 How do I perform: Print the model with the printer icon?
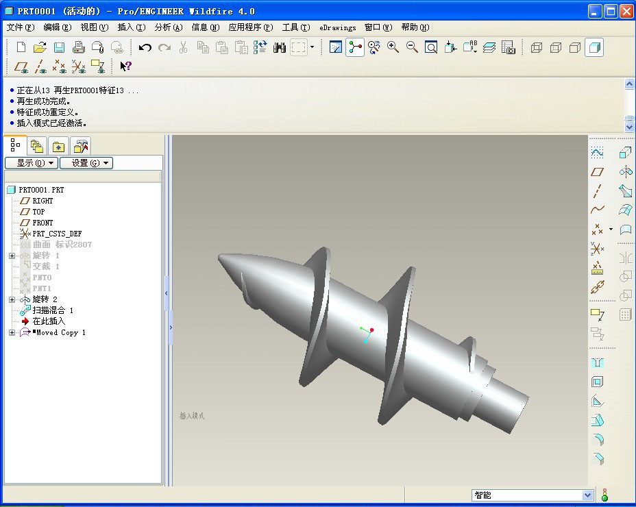point(78,47)
